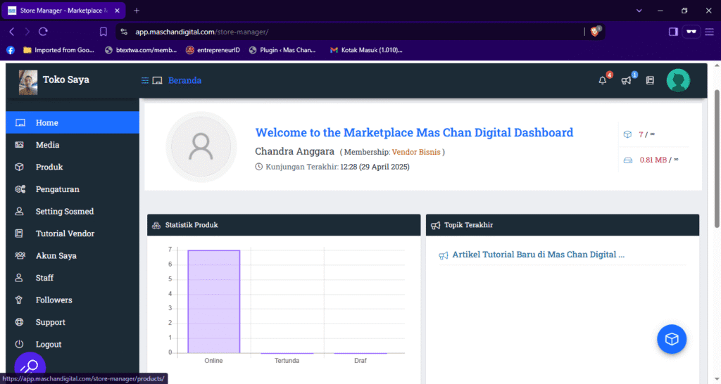Screen dimensions: 721x384
Task: Reload the page with browser refresh icon
Action: point(43,32)
